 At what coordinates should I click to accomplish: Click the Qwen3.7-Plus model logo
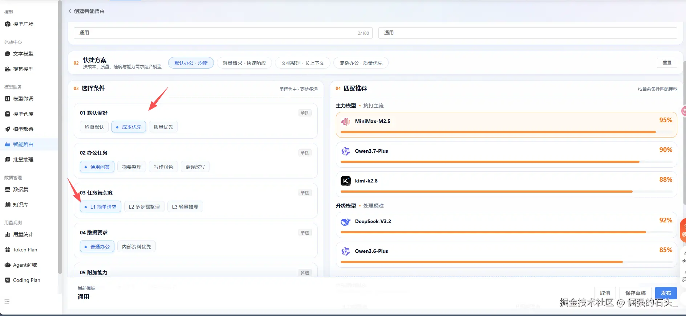[x=346, y=151]
